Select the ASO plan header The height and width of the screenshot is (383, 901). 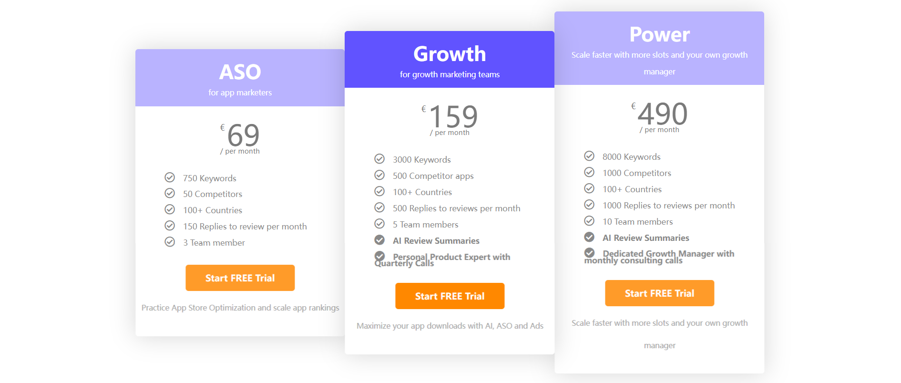pyautogui.click(x=240, y=78)
